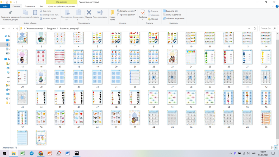The image size is (279, 157).
Task: Click Deselect (Снять выделение)
Action: point(172,15)
